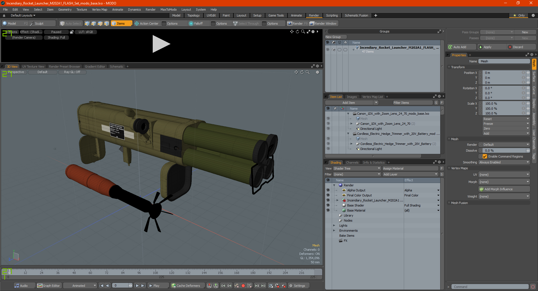
Task: Open the Add Layer dropdown
Action: click(x=411, y=174)
